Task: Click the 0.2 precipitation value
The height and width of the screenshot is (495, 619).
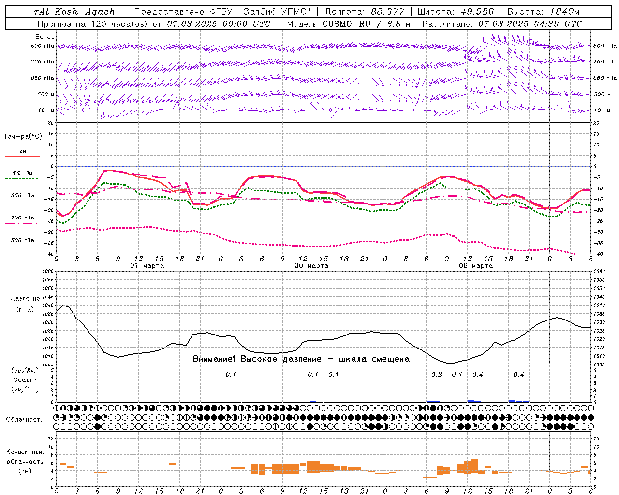Action: [x=437, y=374]
